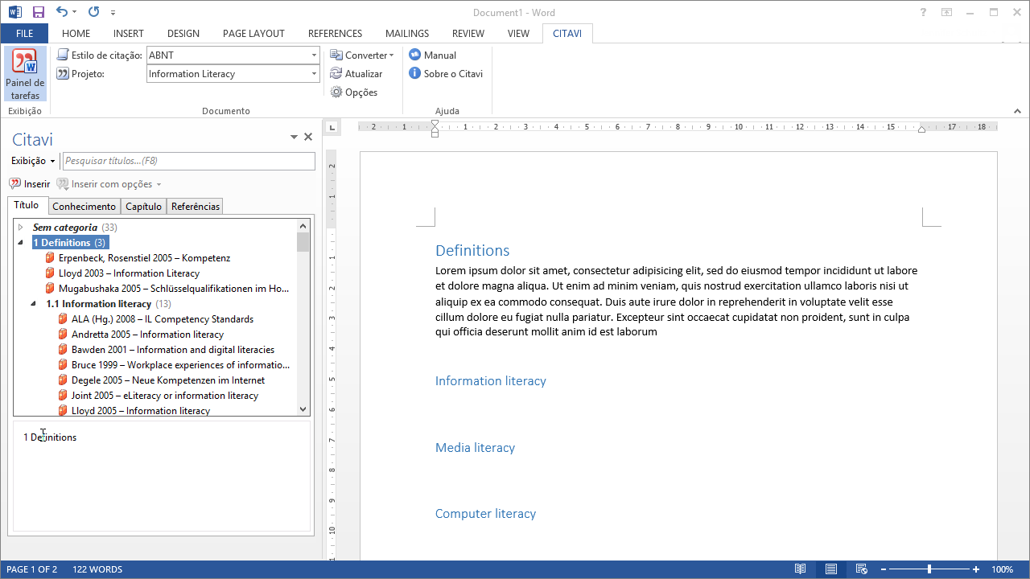Viewport: 1030px width, 579px height.
Task: Expand the Sem categoria node
Action: (21, 228)
